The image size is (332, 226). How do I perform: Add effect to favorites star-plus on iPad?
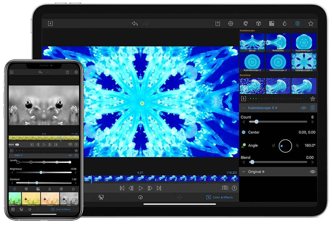pyautogui.click(x=313, y=99)
